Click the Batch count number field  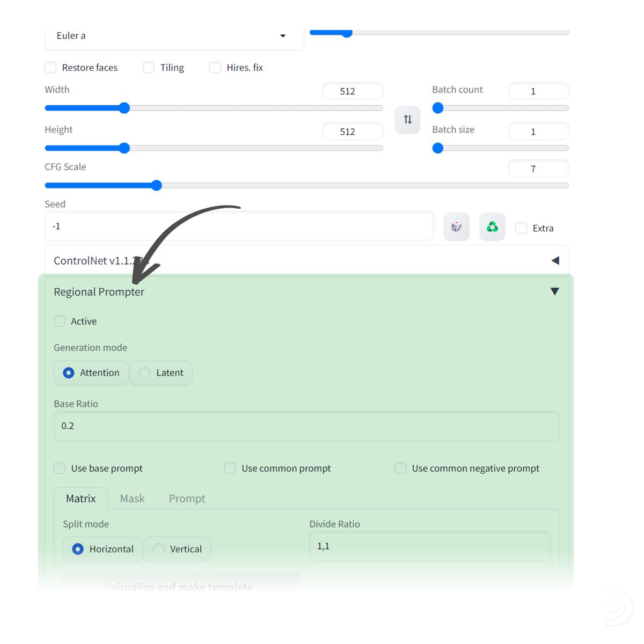pos(538,91)
